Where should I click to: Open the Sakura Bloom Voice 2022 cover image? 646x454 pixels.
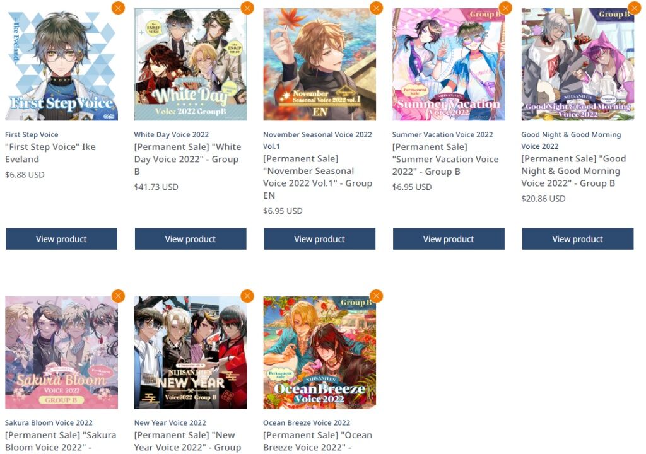tap(61, 352)
